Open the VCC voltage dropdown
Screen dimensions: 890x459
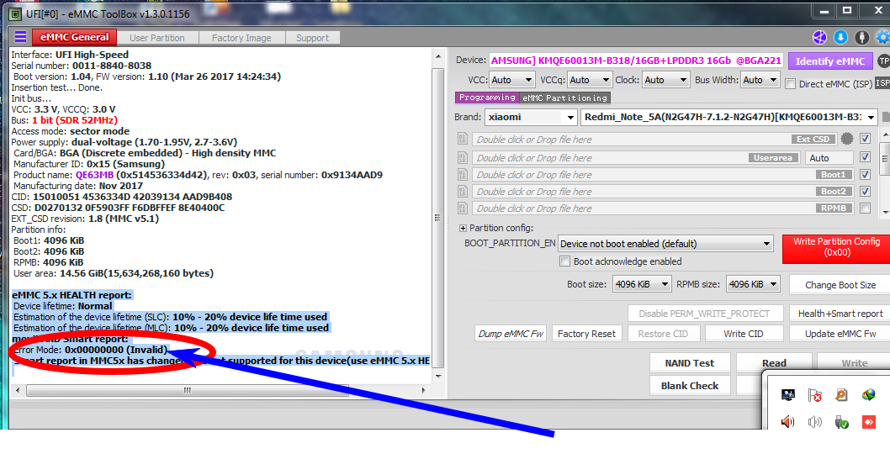point(511,80)
